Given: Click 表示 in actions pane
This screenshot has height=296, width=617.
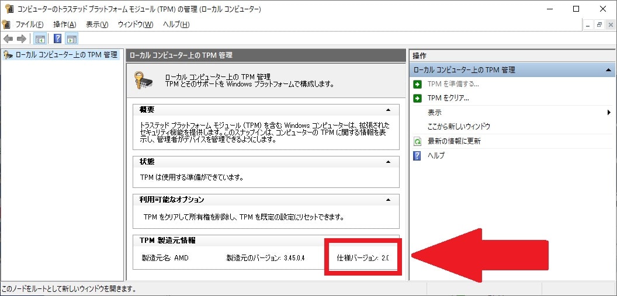Looking at the screenshot, I should (x=435, y=113).
